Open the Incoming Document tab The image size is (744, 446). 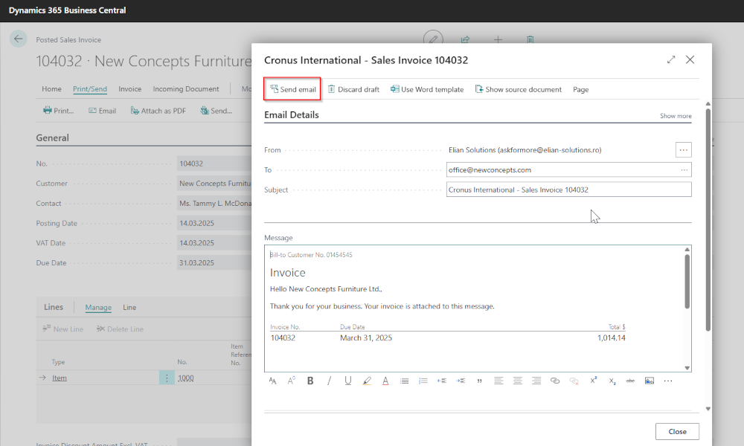186,88
